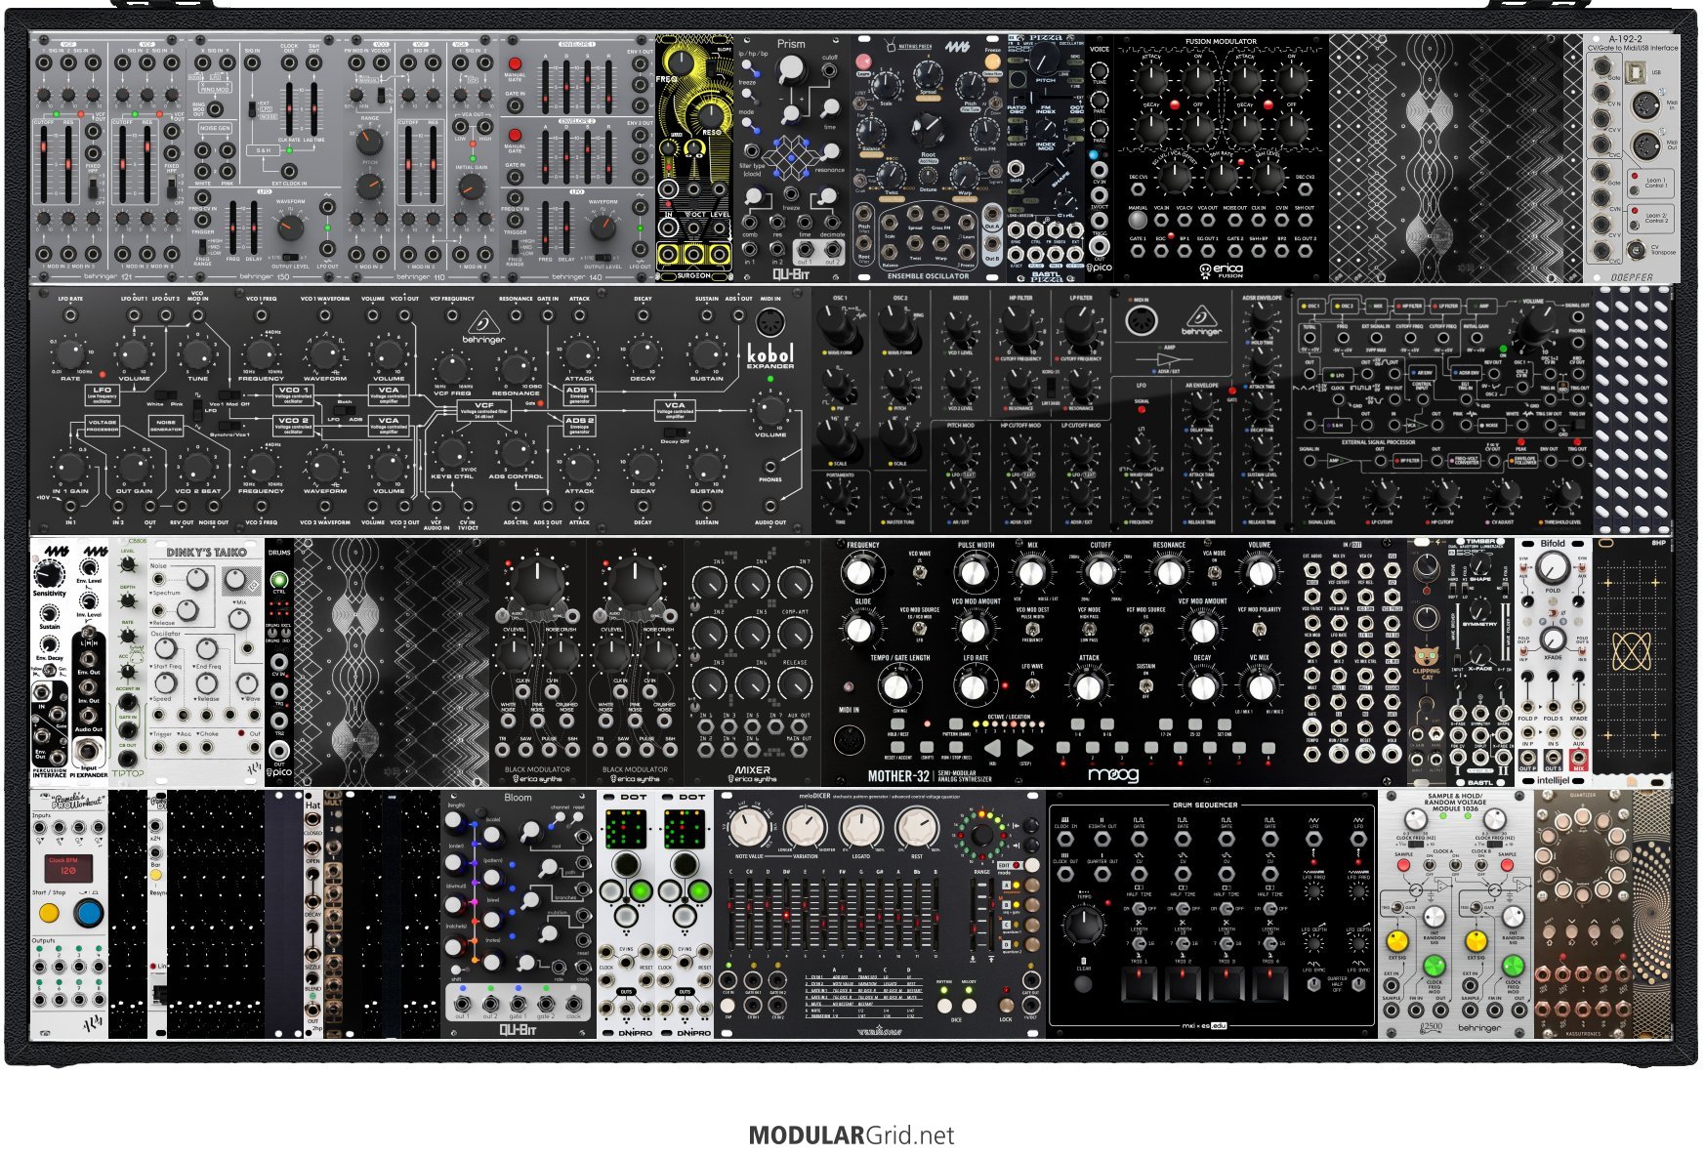Click the blue knob on Pamela's PRO Workout

tap(88, 914)
